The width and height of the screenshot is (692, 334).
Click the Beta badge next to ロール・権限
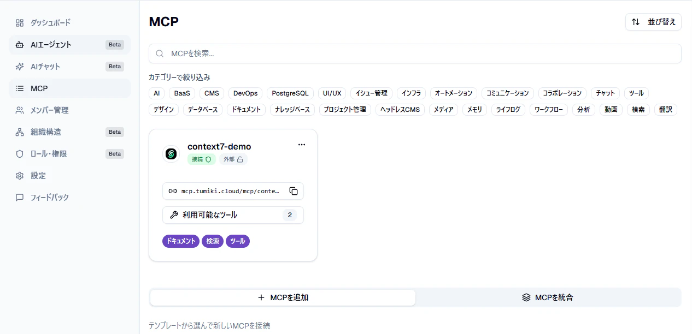point(115,154)
